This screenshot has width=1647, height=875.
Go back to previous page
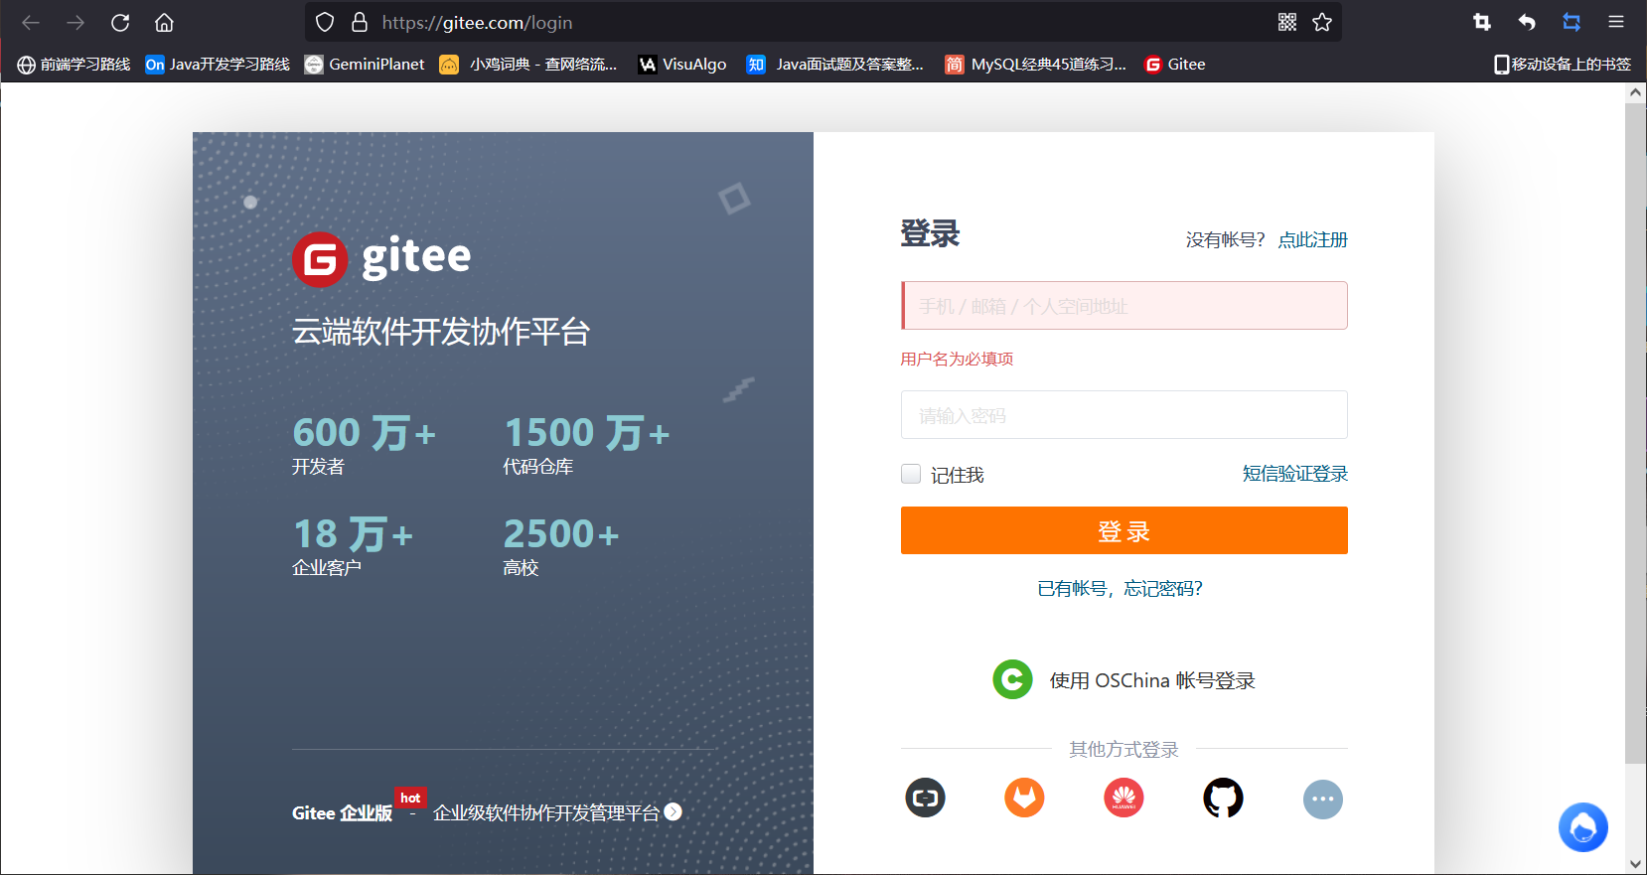point(31,22)
